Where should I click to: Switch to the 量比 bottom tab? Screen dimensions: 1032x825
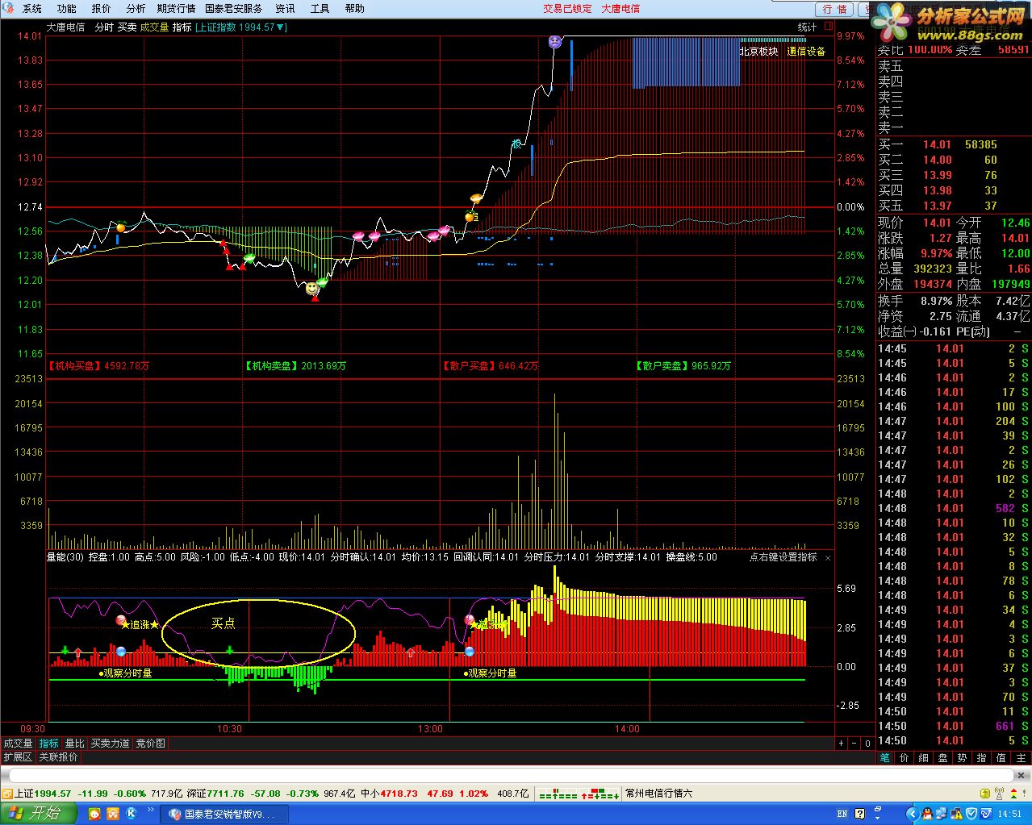(74, 744)
